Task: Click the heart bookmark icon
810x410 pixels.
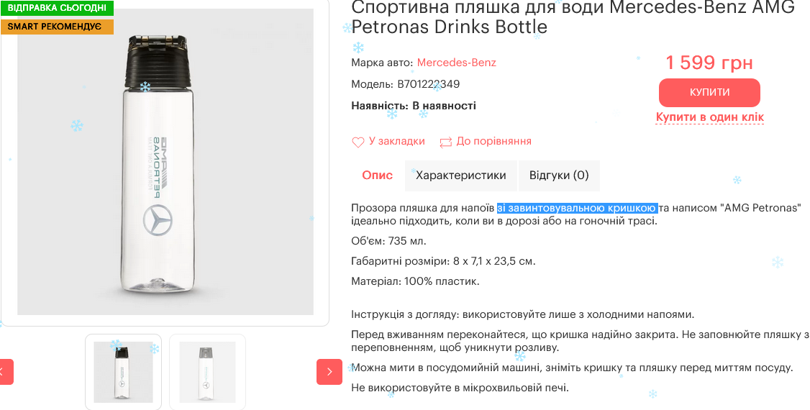Action: pyautogui.click(x=358, y=142)
